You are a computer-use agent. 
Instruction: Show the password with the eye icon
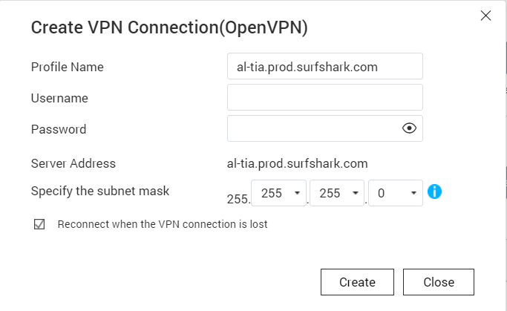(x=409, y=128)
